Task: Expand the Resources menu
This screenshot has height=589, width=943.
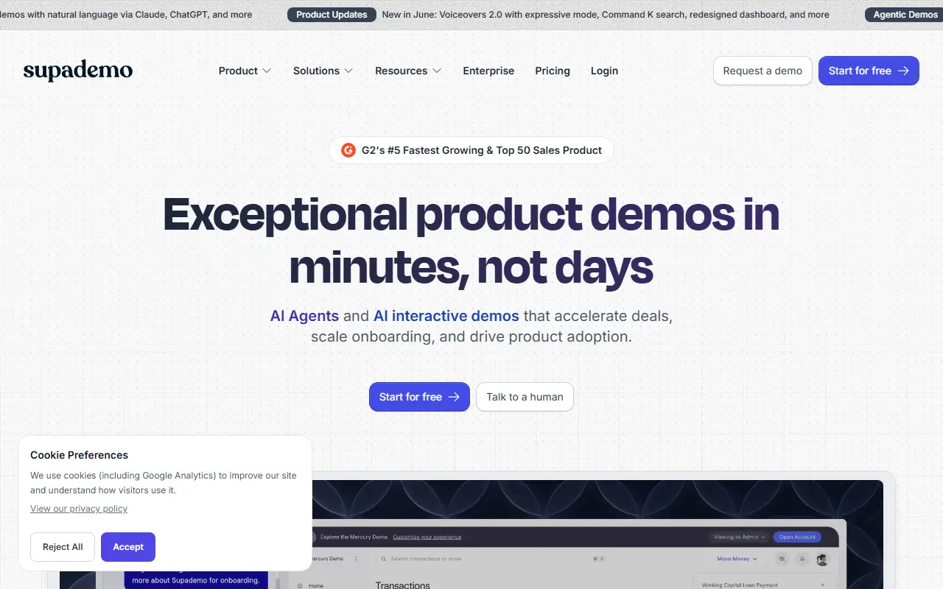Action: coord(408,71)
